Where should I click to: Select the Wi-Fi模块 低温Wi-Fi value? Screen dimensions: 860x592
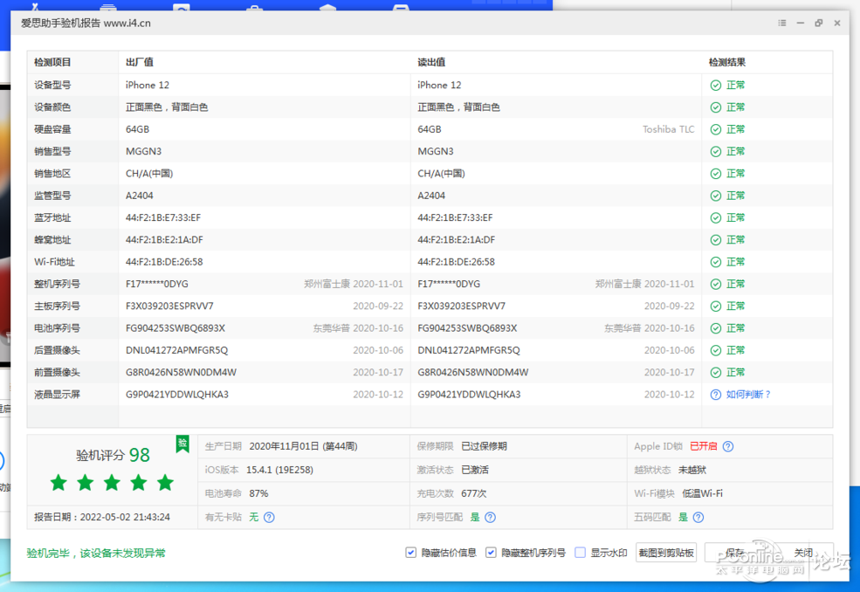coord(702,494)
